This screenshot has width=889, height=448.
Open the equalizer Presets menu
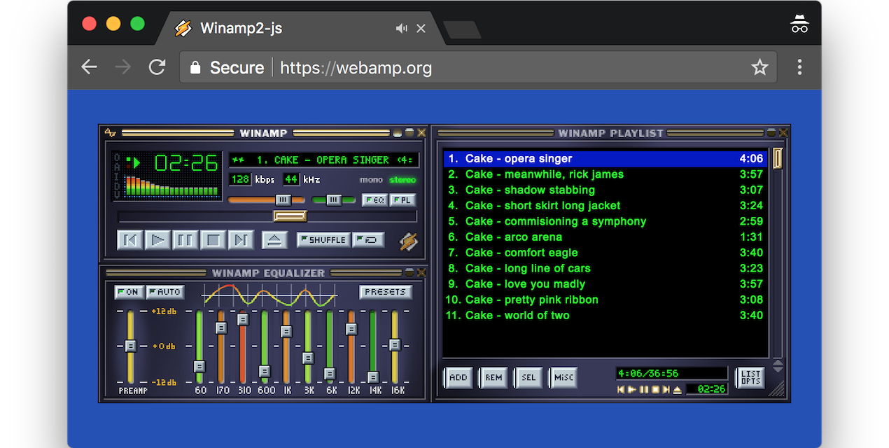click(386, 292)
